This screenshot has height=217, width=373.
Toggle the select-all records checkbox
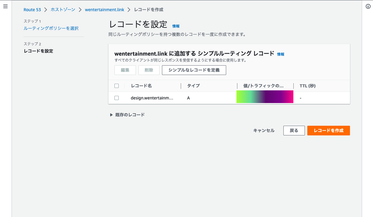[117, 86]
